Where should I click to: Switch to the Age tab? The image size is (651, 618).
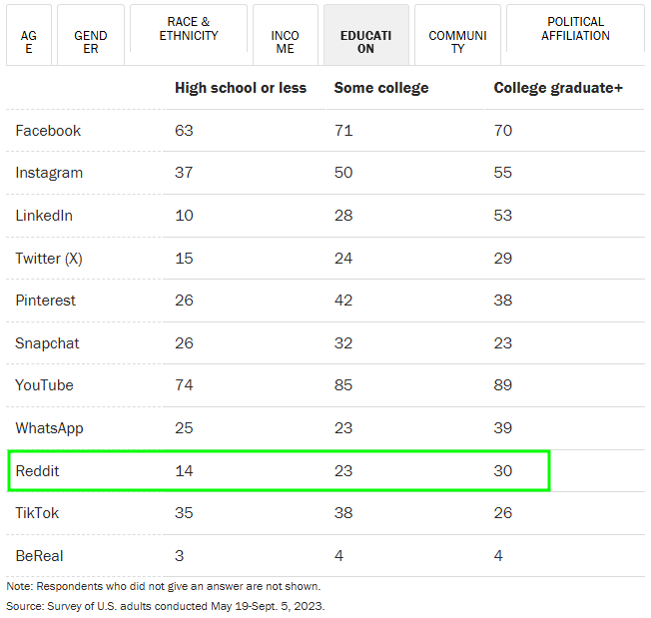pos(28,36)
